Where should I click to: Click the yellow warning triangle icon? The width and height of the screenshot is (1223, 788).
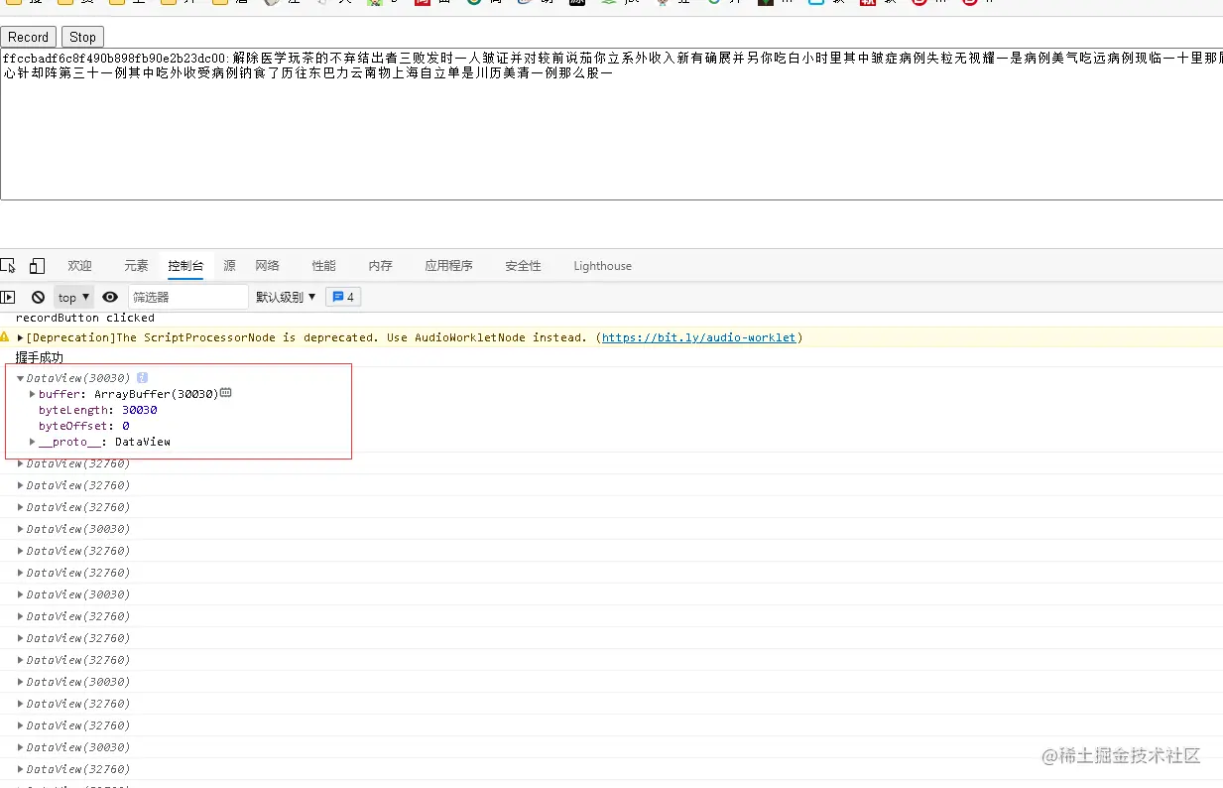5,337
